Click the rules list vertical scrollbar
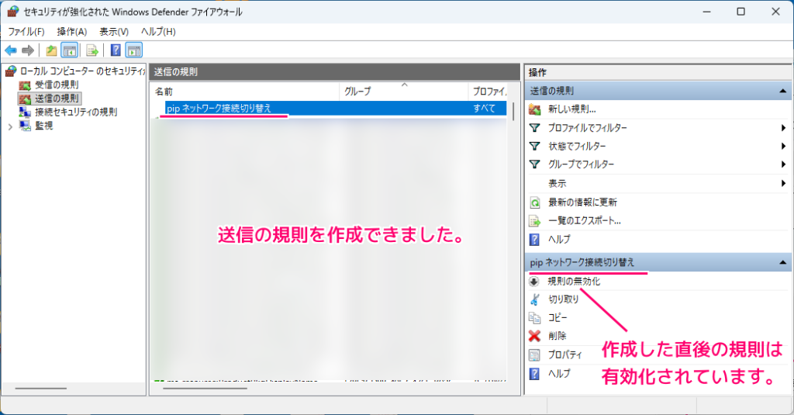Screen dimensions: 794x415 coord(513,112)
